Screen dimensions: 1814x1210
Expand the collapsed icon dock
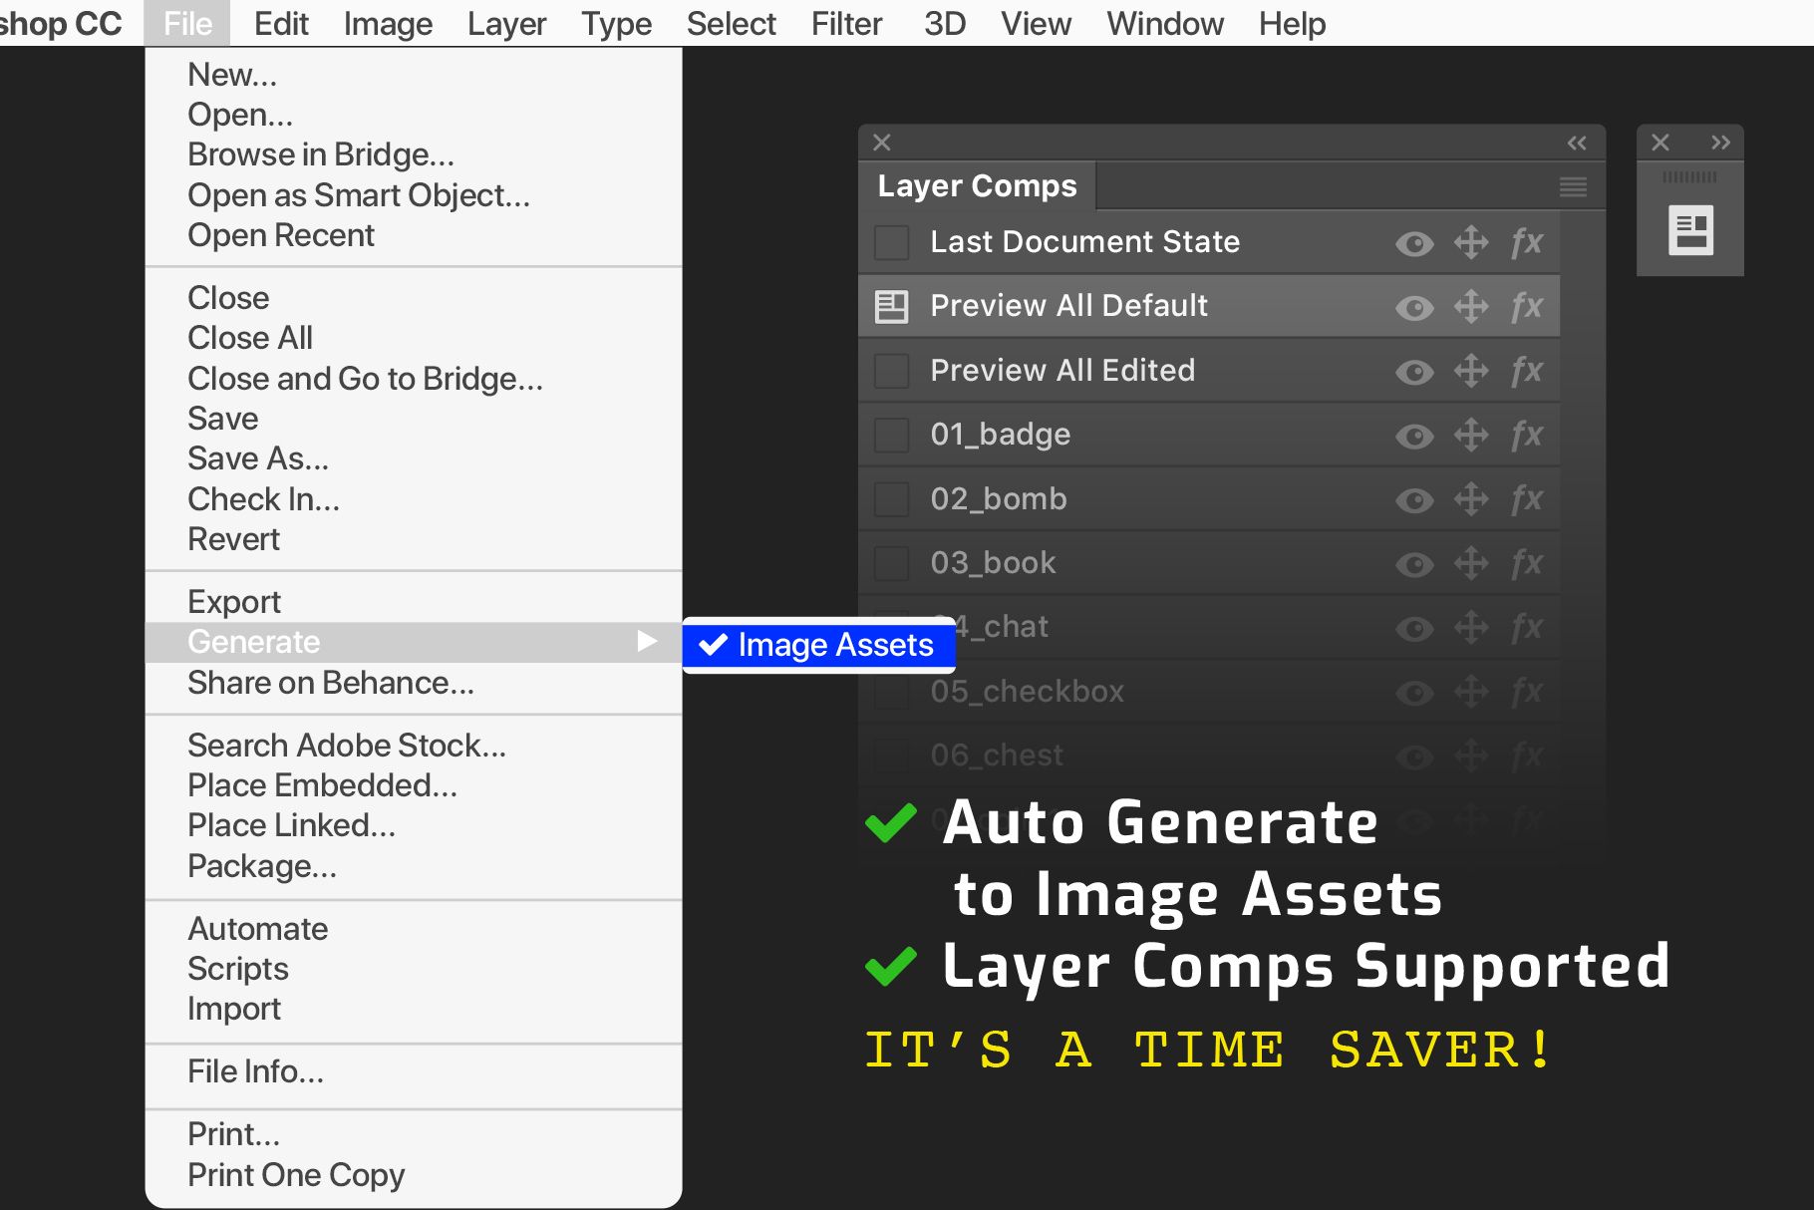[1720, 143]
